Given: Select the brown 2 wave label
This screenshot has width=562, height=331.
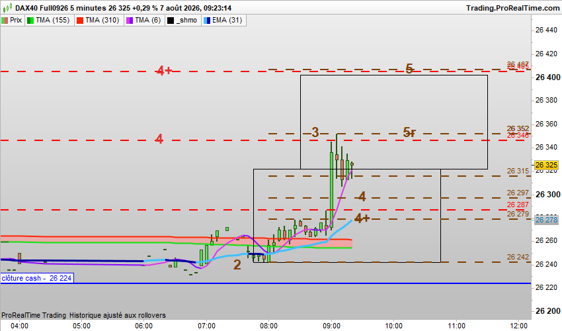Looking at the screenshot, I should coord(237,265).
